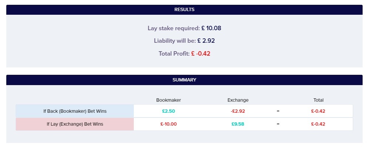The height and width of the screenshot is (147, 370).
Task: Select the If Back (Bookmaker) Bet Wins row label
Action: (x=75, y=111)
